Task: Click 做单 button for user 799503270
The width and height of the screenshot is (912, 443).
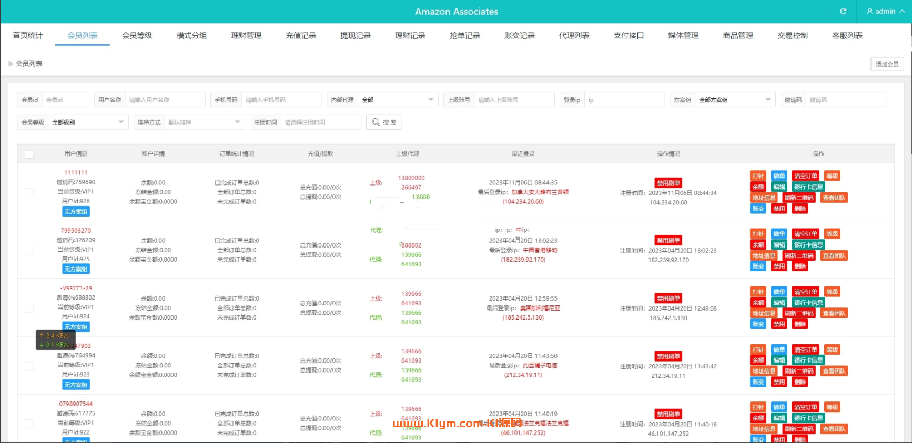Action: (x=779, y=234)
